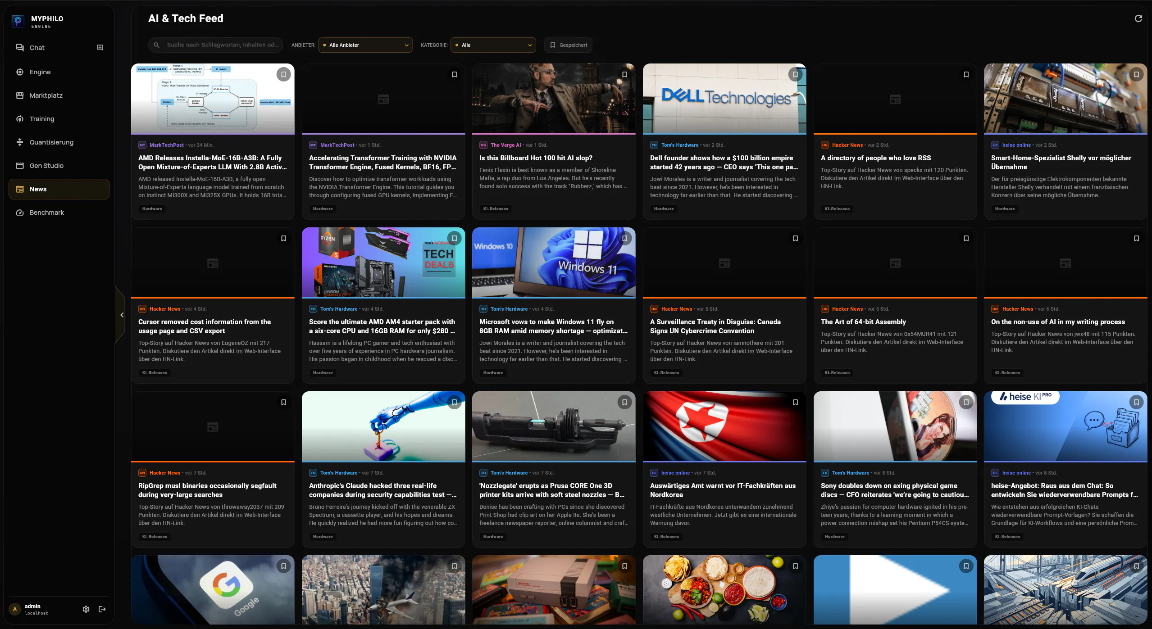Bookmark The Art of 64-bit Assembly article
Viewport: 1152px width, 629px height.
[x=966, y=238]
